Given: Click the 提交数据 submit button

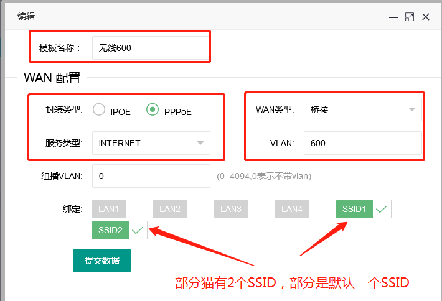Looking at the screenshot, I should [x=102, y=261].
